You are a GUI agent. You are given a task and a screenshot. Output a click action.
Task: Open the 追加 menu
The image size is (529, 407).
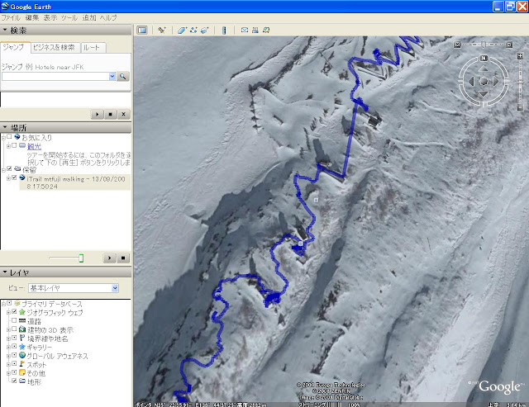point(89,18)
